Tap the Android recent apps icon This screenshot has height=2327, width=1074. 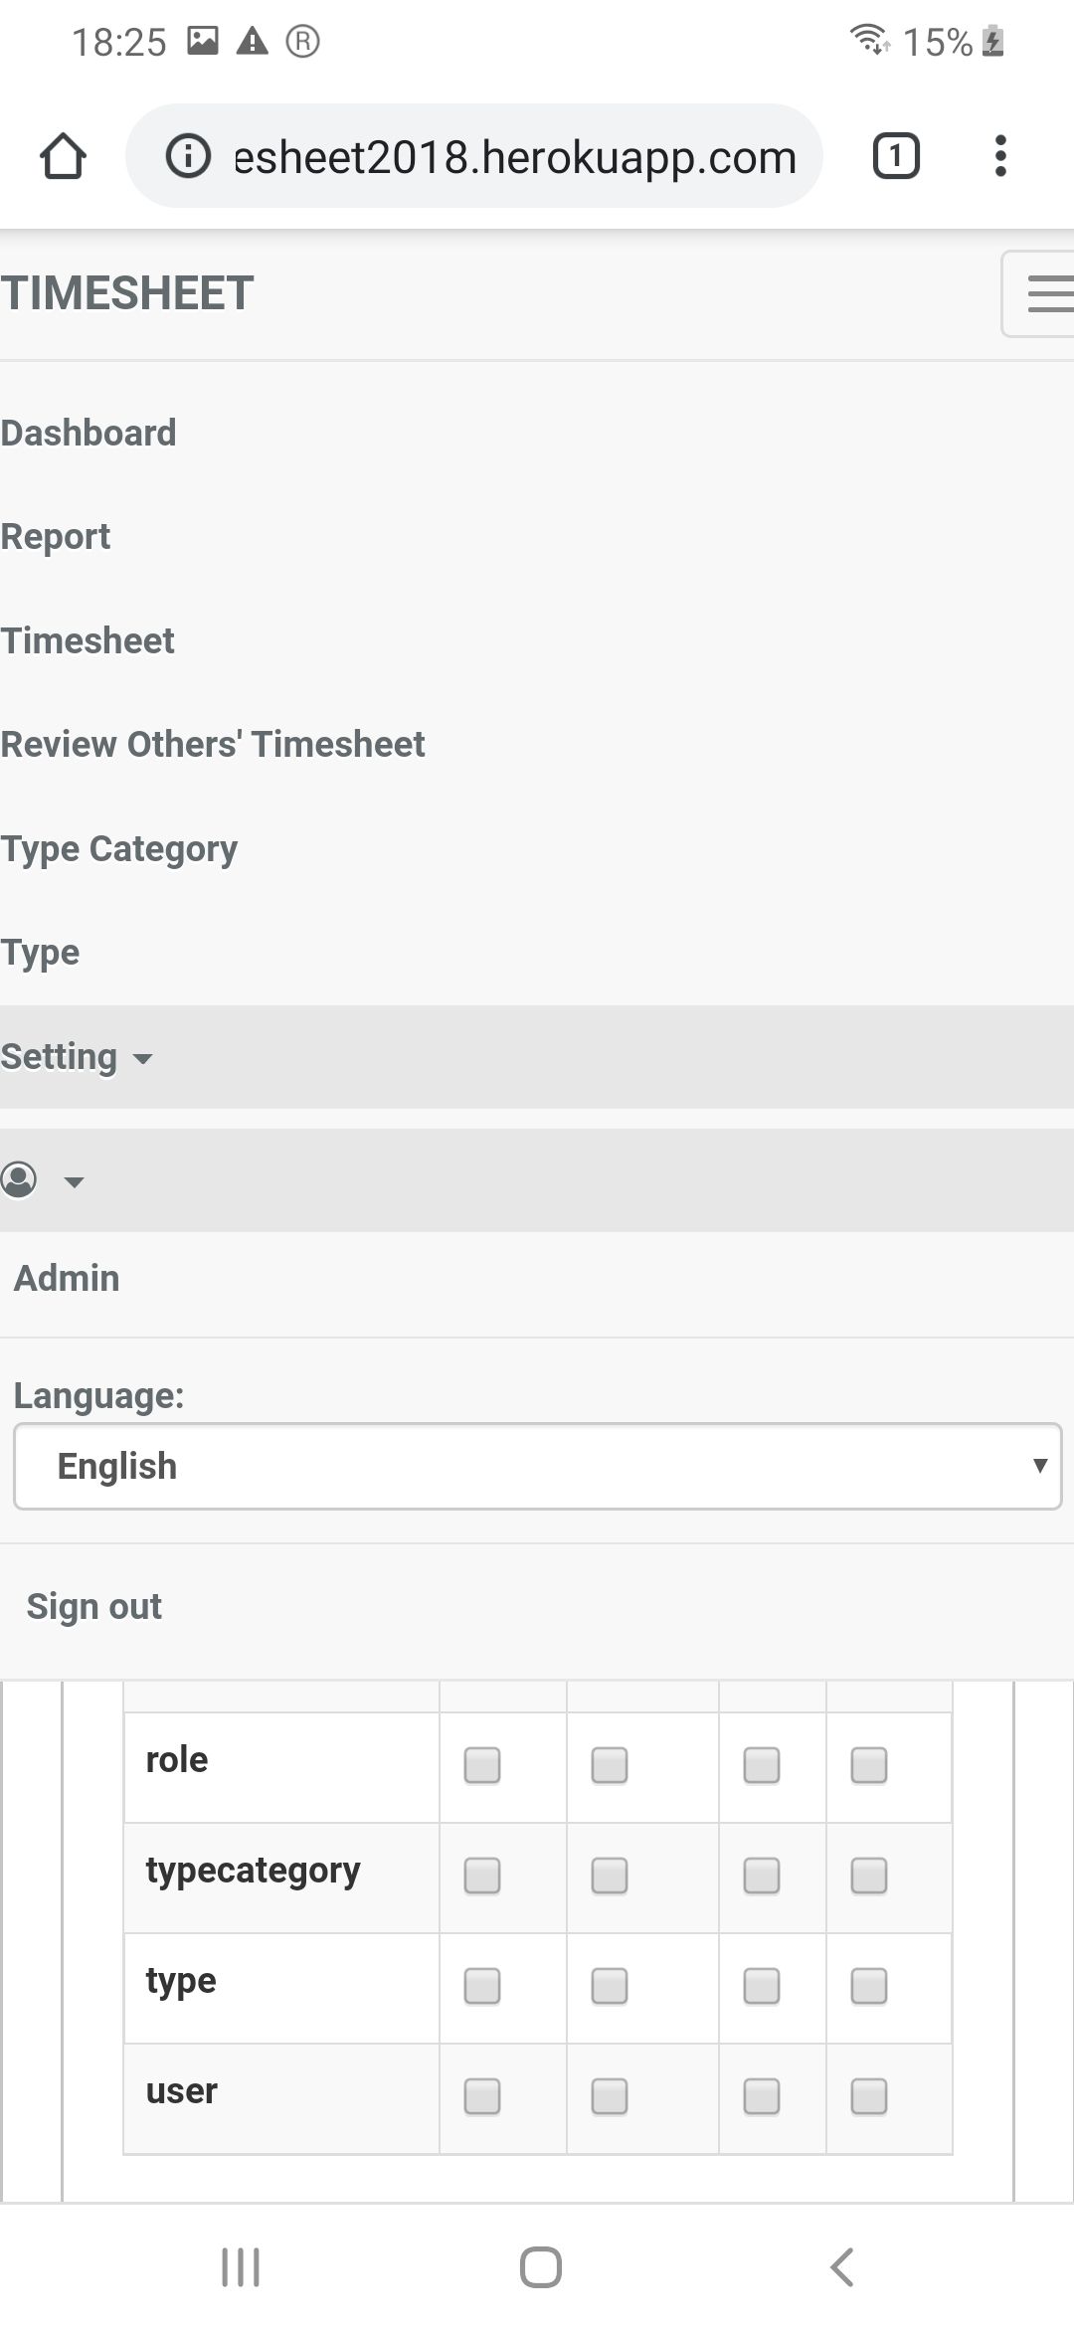point(240,2267)
